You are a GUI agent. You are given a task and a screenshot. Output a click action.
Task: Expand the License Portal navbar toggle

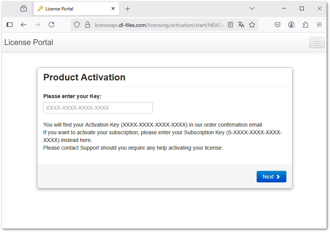coord(316,43)
